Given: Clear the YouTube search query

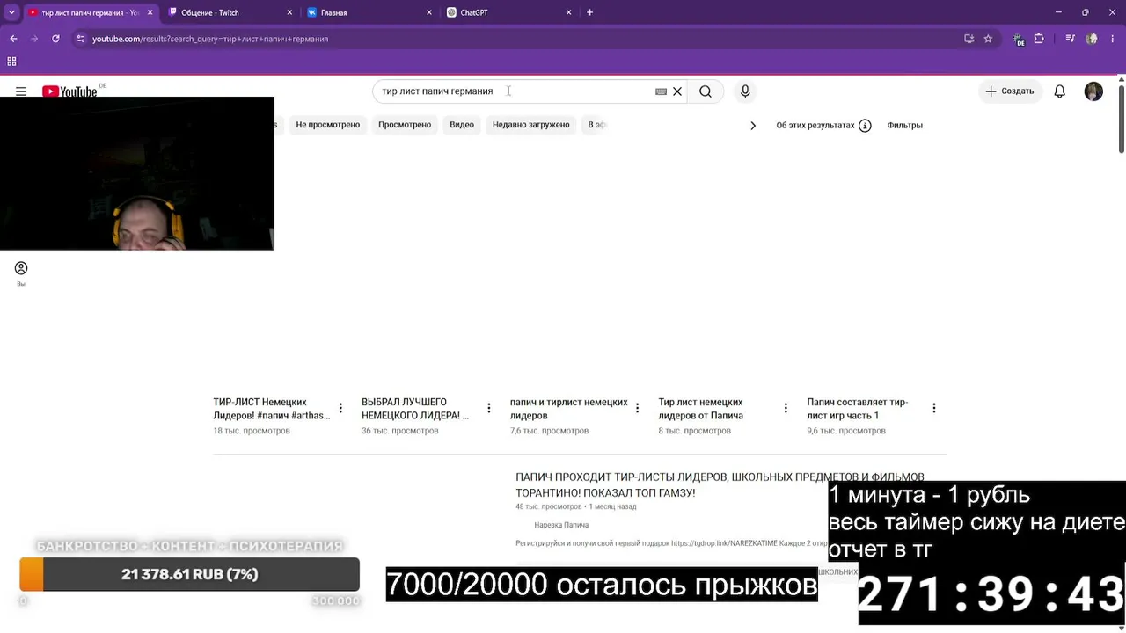Looking at the screenshot, I should [677, 91].
